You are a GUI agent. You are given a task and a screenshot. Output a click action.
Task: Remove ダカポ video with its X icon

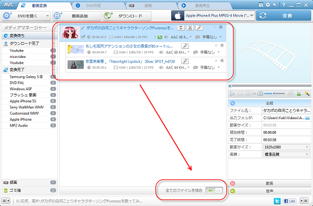(221, 27)
